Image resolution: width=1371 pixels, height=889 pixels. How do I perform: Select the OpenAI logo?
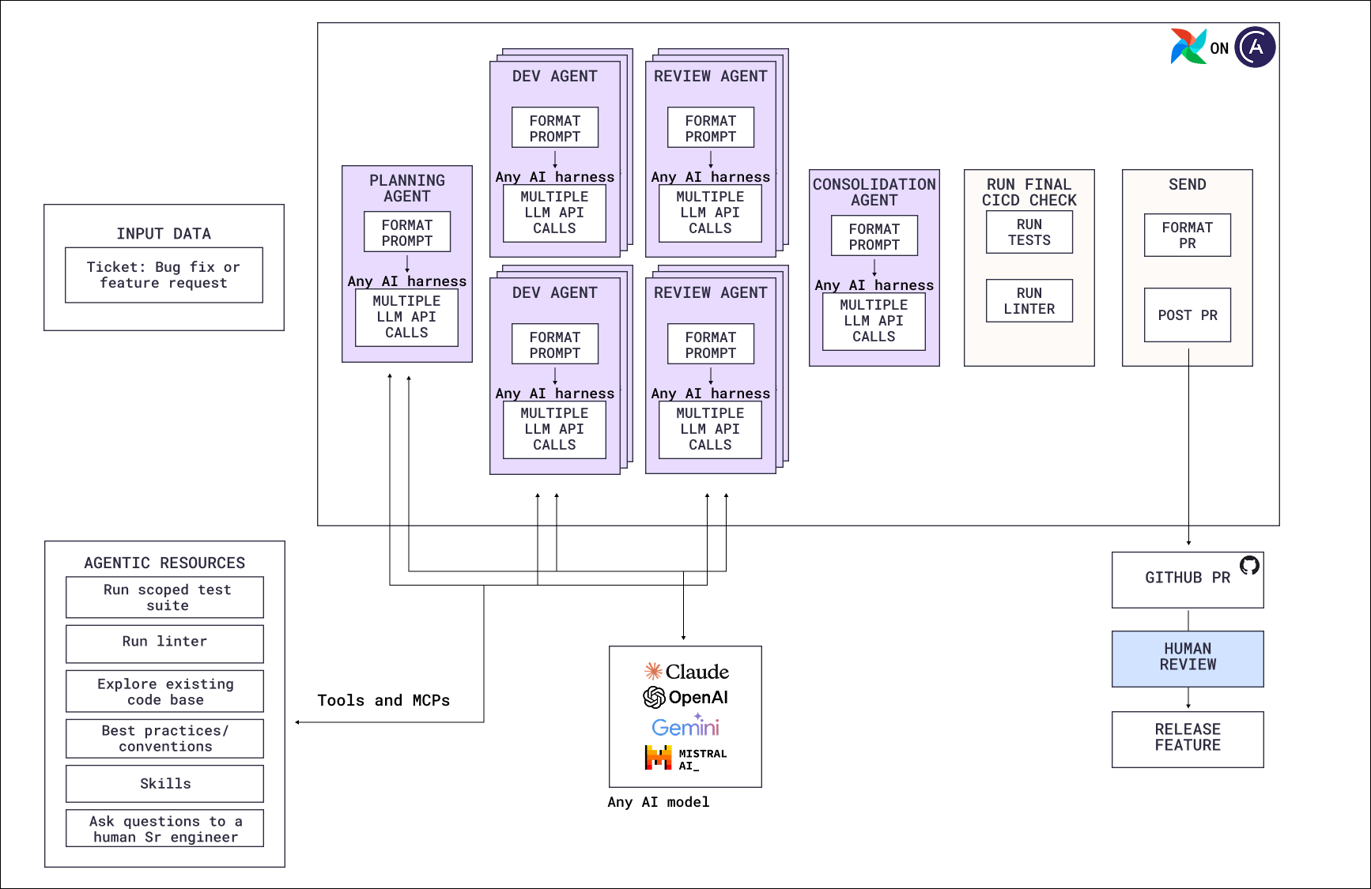tap(685, 697)
